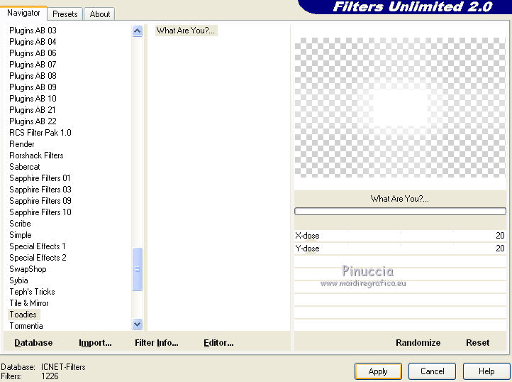Click the Database button

click(x=33, y=343)
